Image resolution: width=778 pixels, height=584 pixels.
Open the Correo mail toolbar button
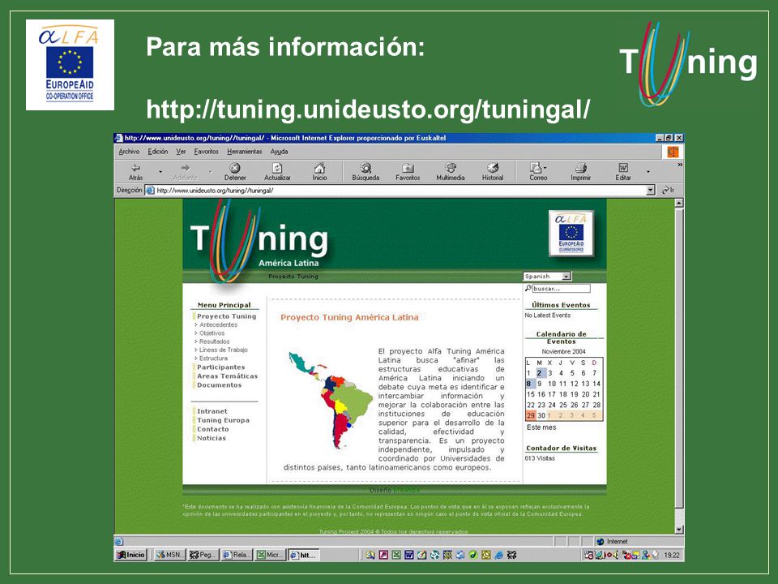tap(536, 172)
